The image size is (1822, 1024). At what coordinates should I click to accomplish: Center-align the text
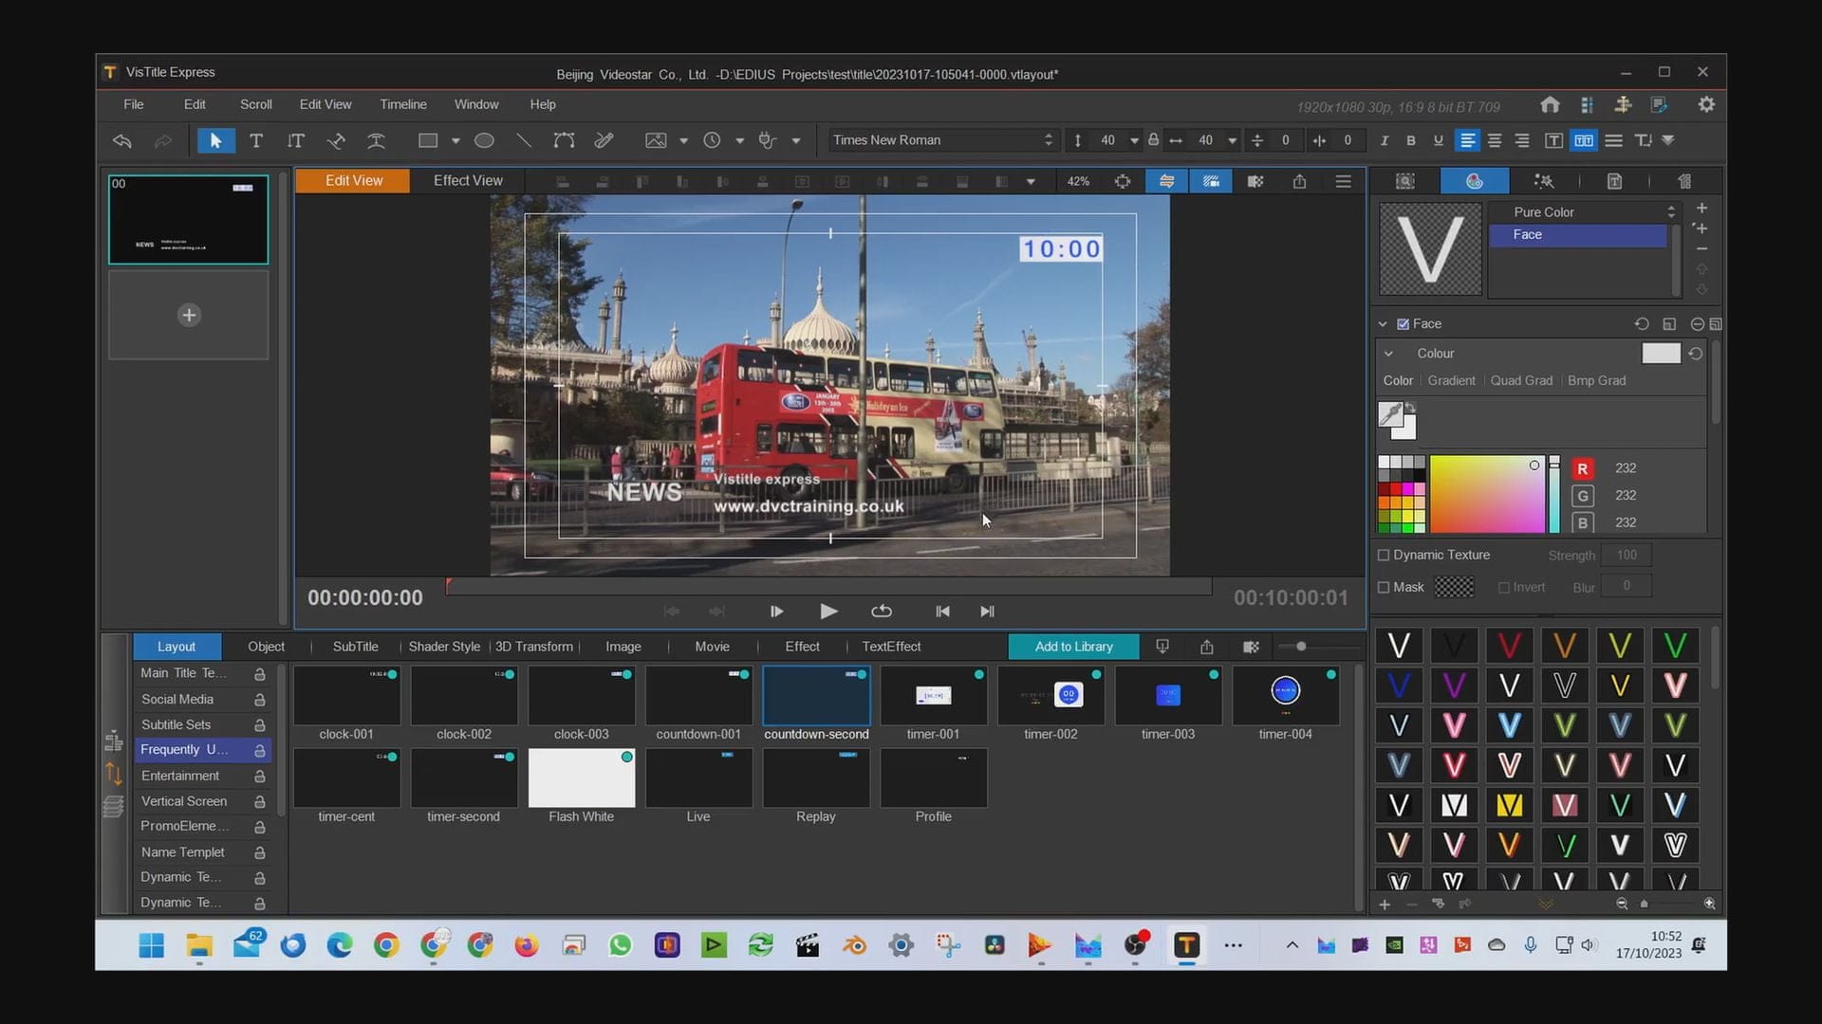1495,140
